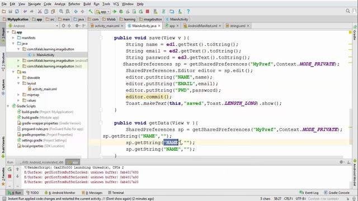The image size is (358, 201).
Task: Start debugging with the bug icon
Action: [x=121, y=11]
